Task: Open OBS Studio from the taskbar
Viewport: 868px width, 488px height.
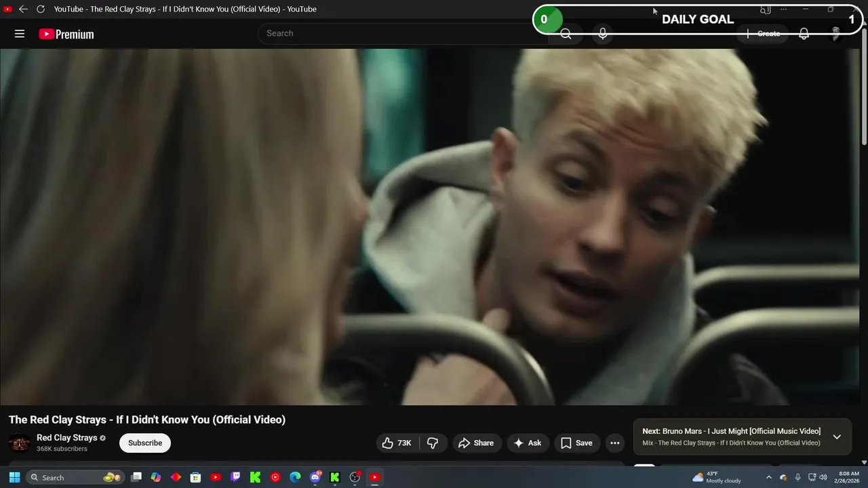Action: (x=355, y=477)
